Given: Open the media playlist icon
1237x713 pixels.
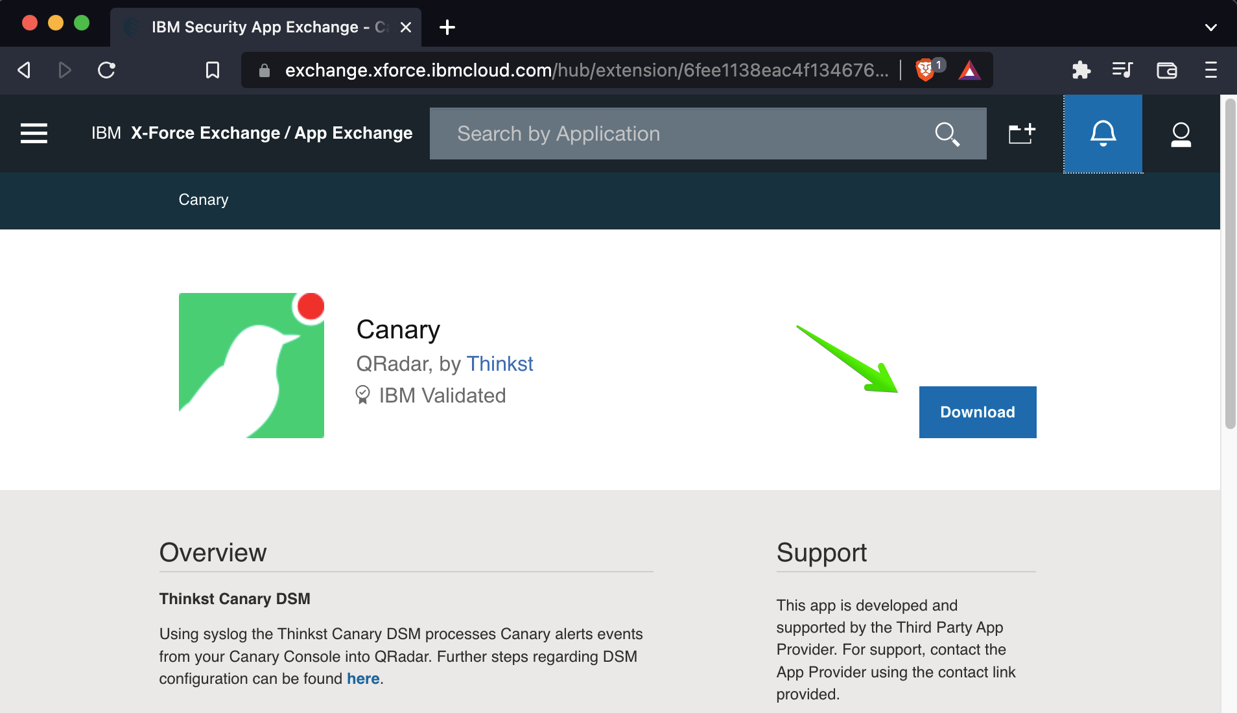Looking at the screenshot, I should point(1122,70).
